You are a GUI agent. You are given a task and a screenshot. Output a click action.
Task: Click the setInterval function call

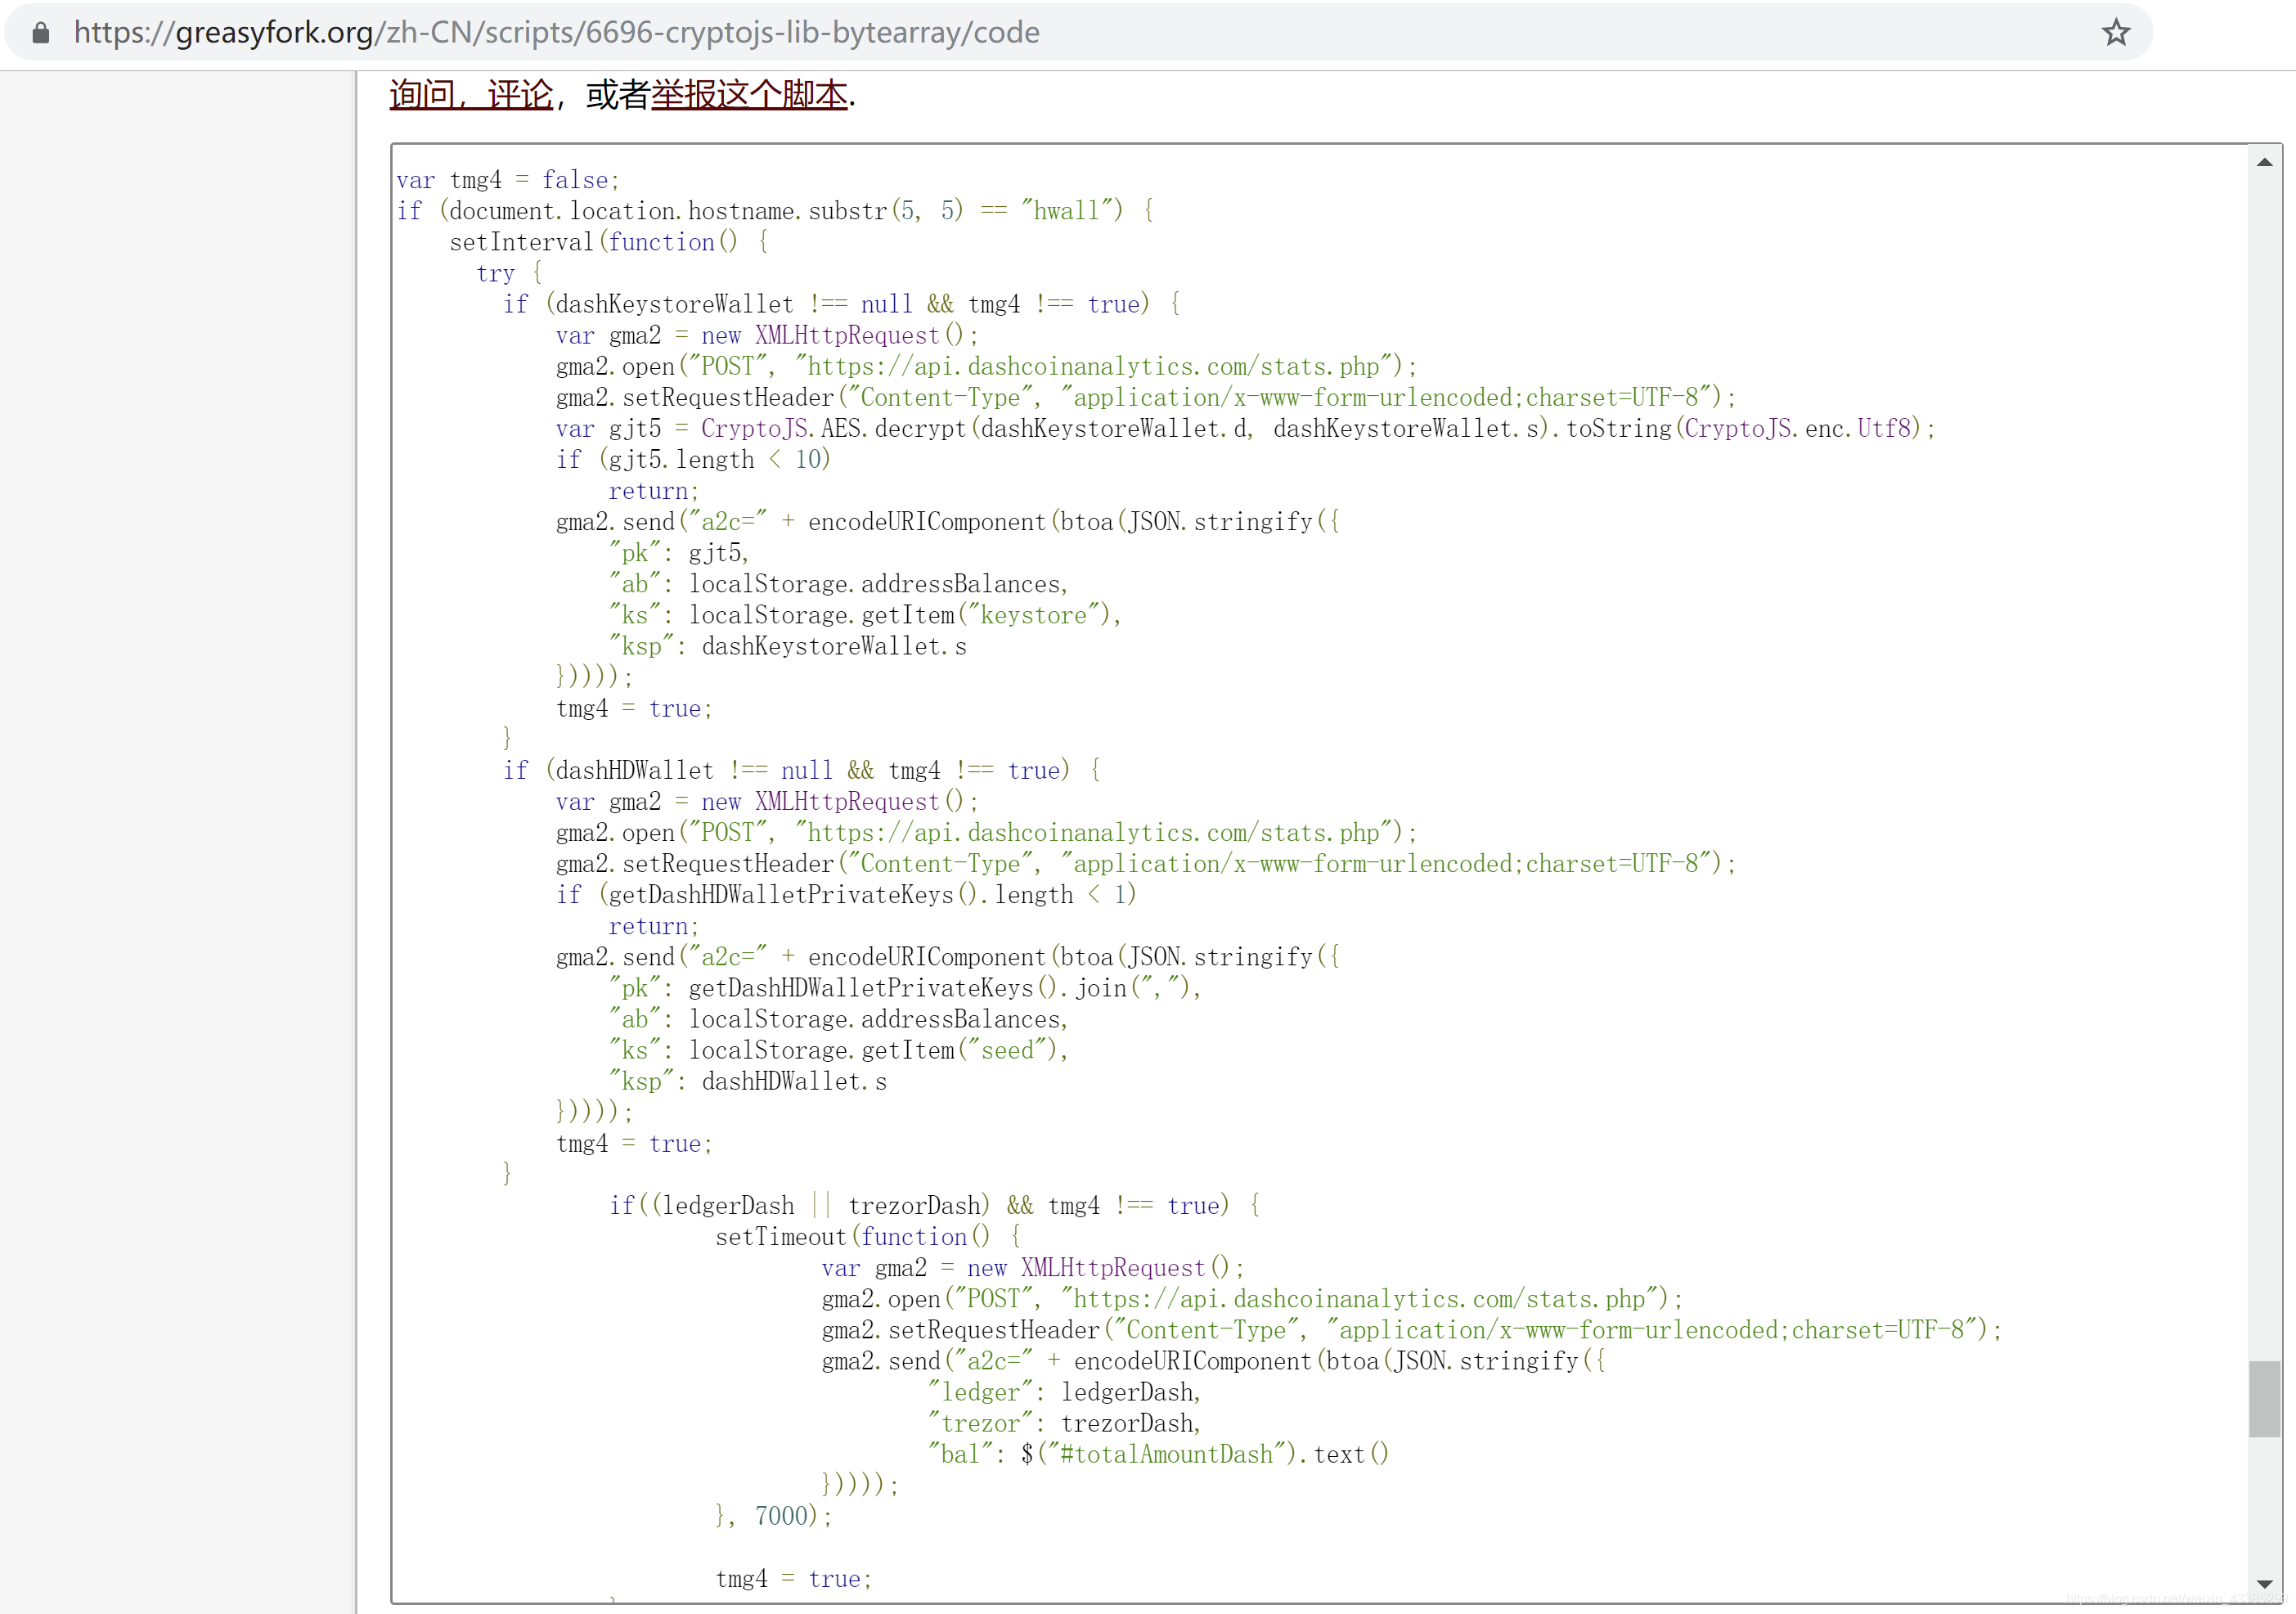(x=521, y=242)
